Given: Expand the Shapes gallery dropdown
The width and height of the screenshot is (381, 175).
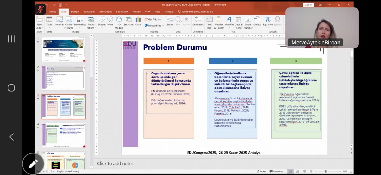Looking at the screenshot, I should (102, 28).
